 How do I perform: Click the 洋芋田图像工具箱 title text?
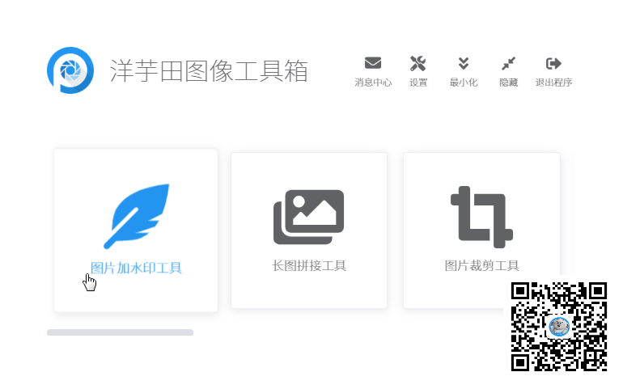(209, 71)
